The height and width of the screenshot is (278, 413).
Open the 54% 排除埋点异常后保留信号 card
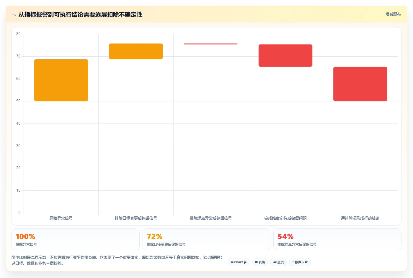pos(337,239)
